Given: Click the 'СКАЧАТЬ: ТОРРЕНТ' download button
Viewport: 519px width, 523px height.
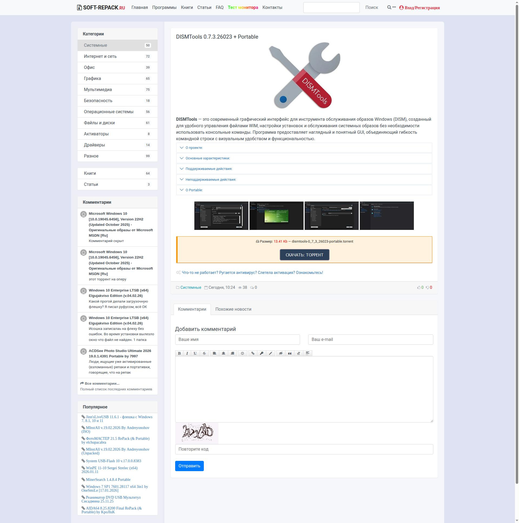Looking at the screenshot, I should tap(304, 255).
